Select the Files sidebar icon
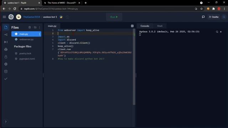The height and width of the screenshot is (128, 228). pos(6,27)
